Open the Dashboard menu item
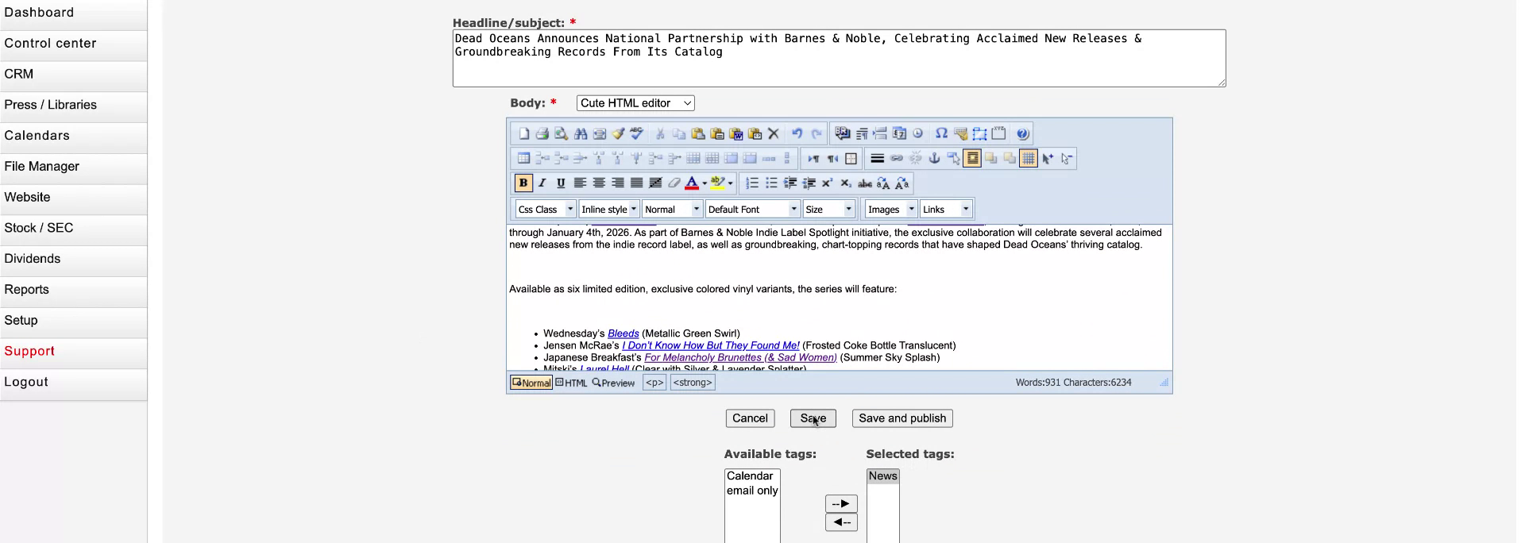Screen dimensions: 1525x543 [x=73, y=13]
